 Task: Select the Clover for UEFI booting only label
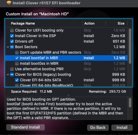(x=39, y=30)
